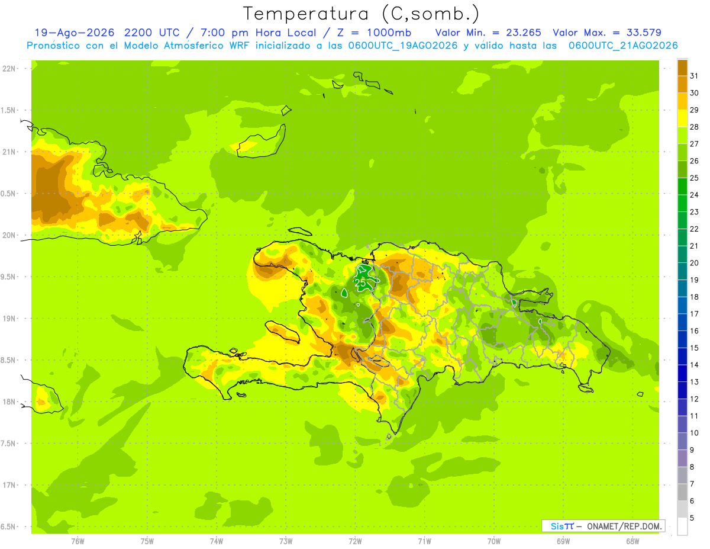This screenshot has height=549, width=710.
Task: Click dark brown legend swatch above 31
Action: pos(682,68)
